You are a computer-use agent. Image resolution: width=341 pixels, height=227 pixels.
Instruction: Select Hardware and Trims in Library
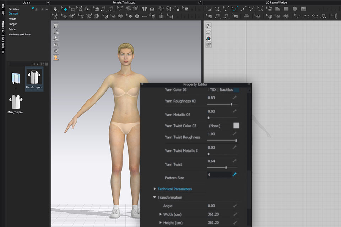pyautogui.click(x=20, y=34)
